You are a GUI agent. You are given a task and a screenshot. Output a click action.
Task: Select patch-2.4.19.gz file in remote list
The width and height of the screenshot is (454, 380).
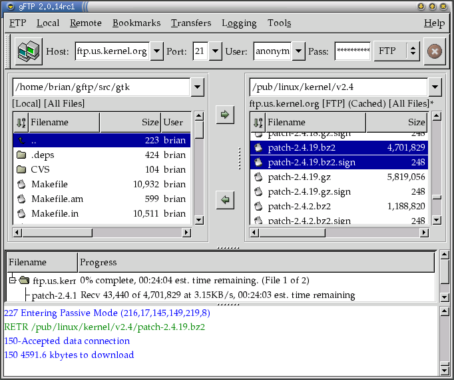point(299,177)
